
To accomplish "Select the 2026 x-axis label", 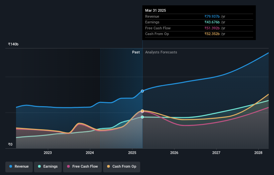I will 174,153.
